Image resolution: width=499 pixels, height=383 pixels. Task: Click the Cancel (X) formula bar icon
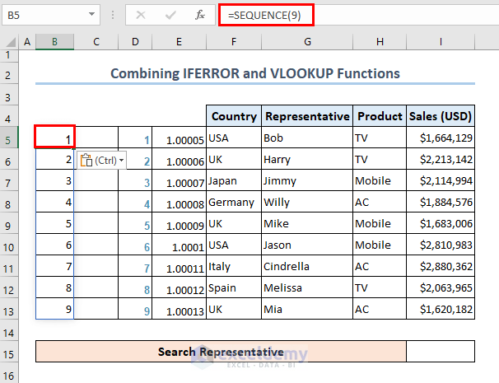pyautogui.click(x=141, y=14)
